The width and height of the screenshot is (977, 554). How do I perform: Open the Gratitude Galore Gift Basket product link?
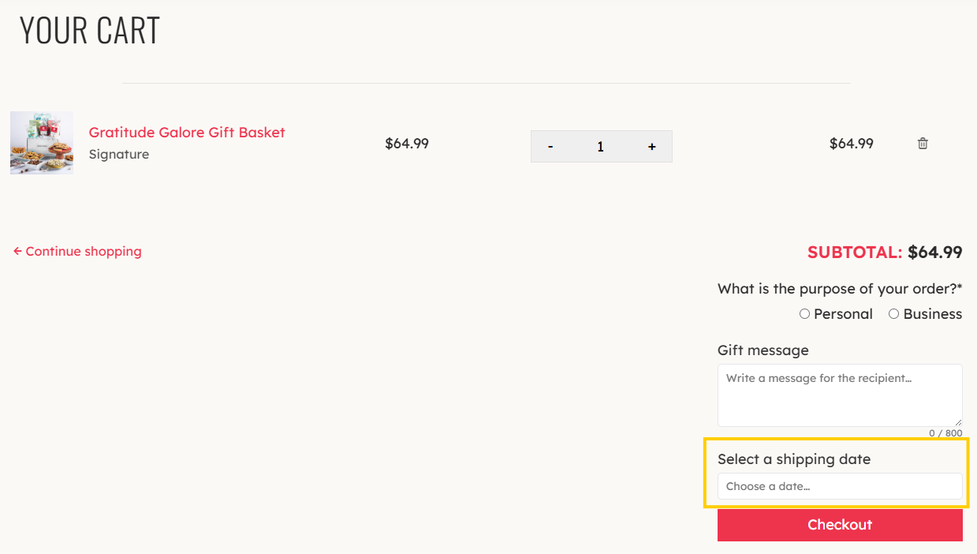tap(187, 133)
